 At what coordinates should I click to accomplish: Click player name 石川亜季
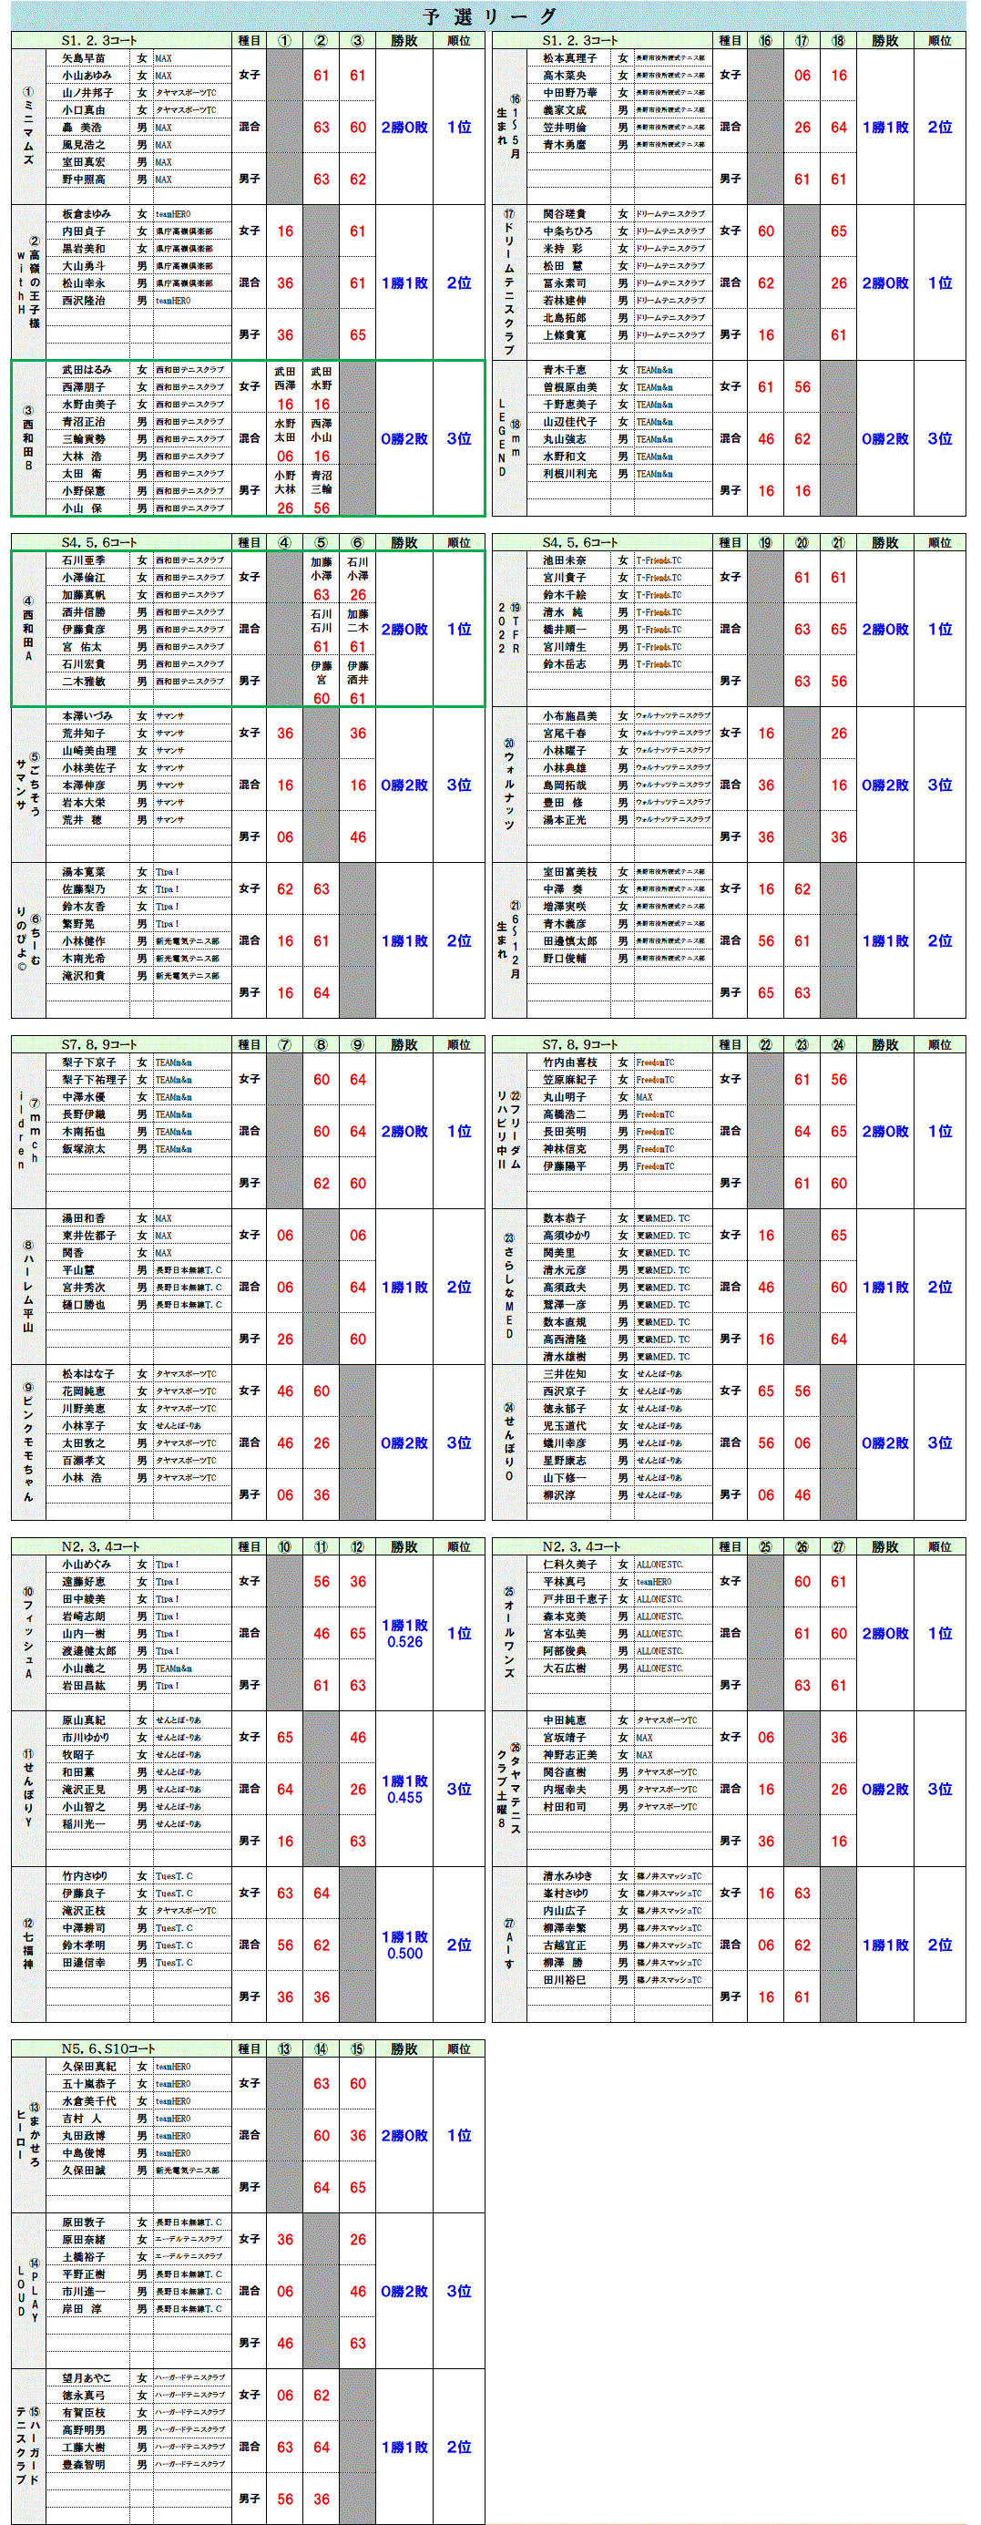click(83, 560)
